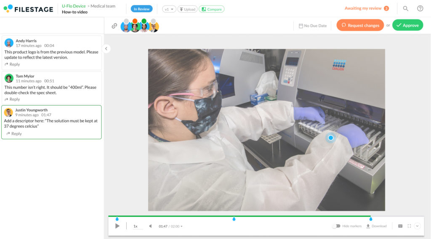The image size is (431, 239).
Task: Toggle the Hide markers switch
Action: pyautogui.click(x=336, y=226)
